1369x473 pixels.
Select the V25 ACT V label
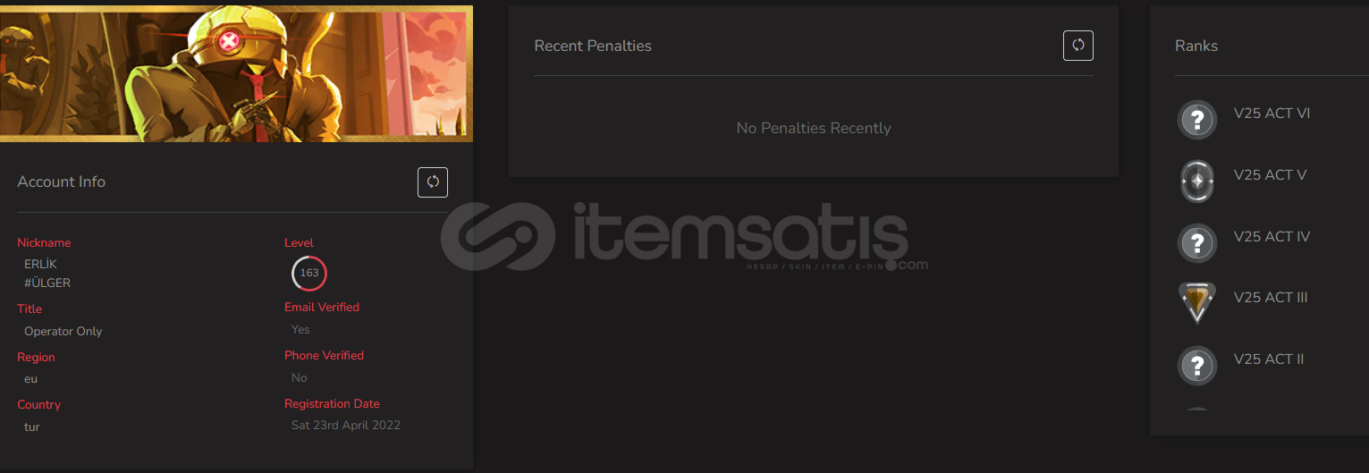[1270, 175]
